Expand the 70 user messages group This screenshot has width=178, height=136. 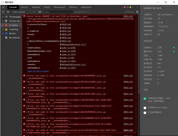tap(3, 21)
